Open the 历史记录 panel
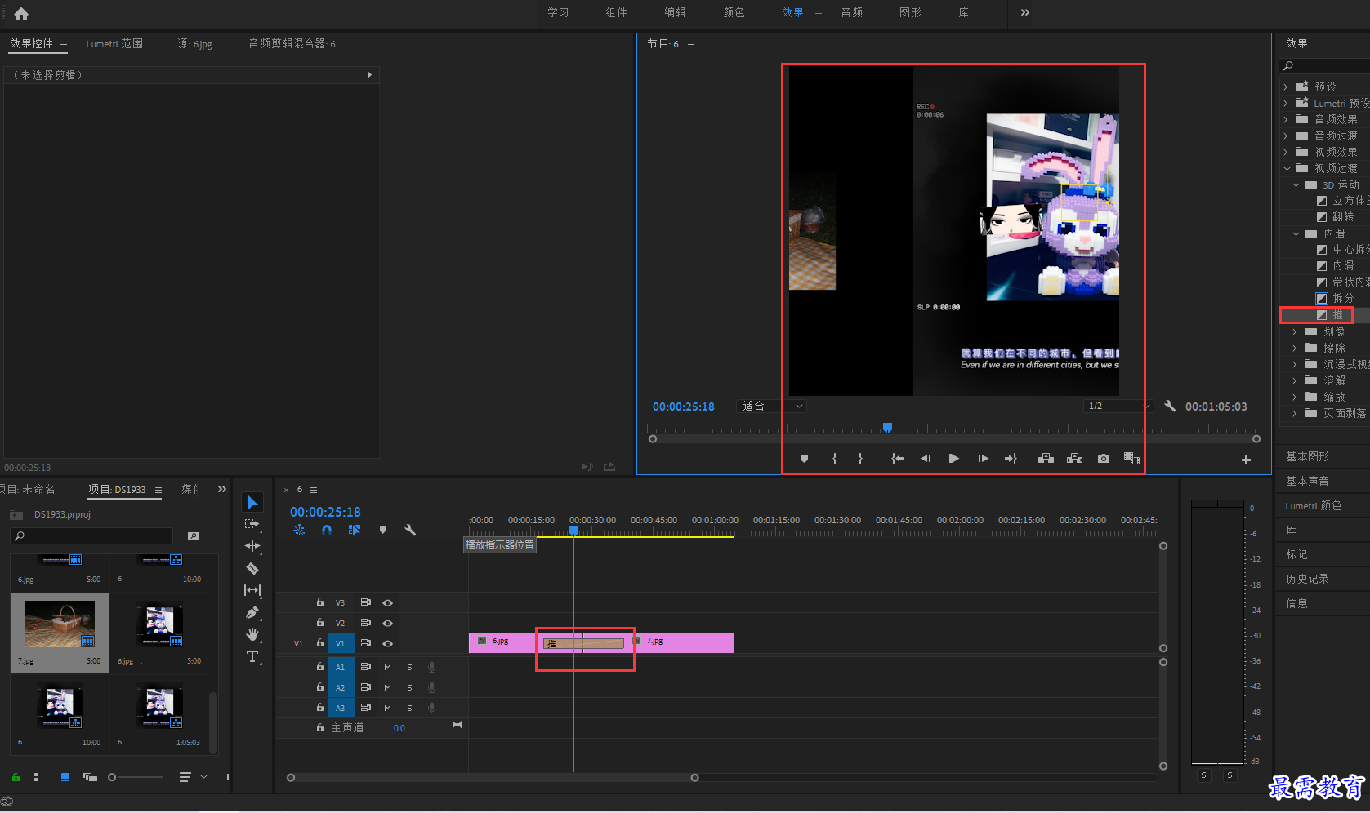 point(1307,579)
